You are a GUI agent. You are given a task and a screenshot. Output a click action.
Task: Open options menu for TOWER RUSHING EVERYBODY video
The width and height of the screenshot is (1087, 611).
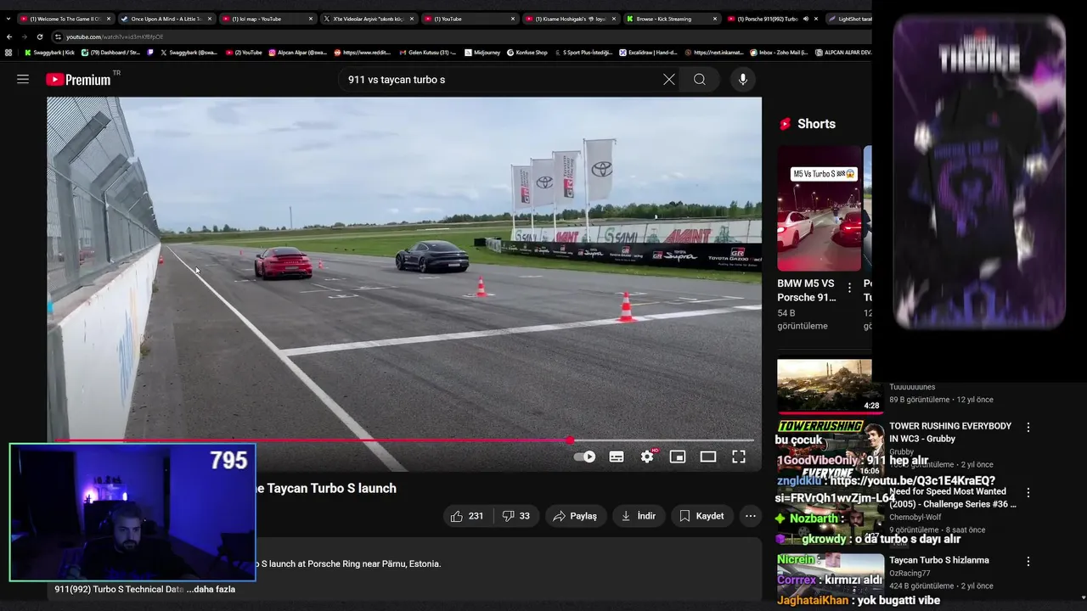point(1028,428)
